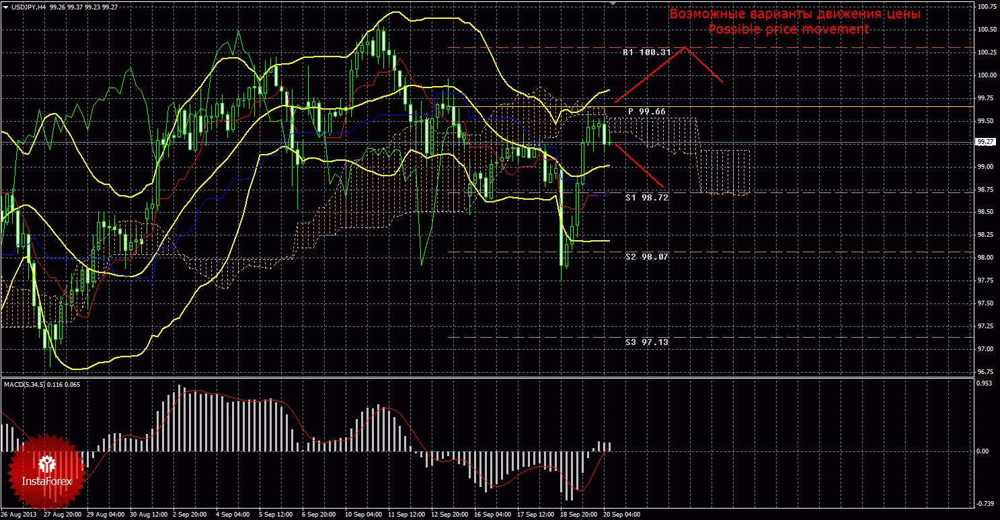Click the 99.50 price axis label
Screen dimensions: 1000x520
[985, 121]
